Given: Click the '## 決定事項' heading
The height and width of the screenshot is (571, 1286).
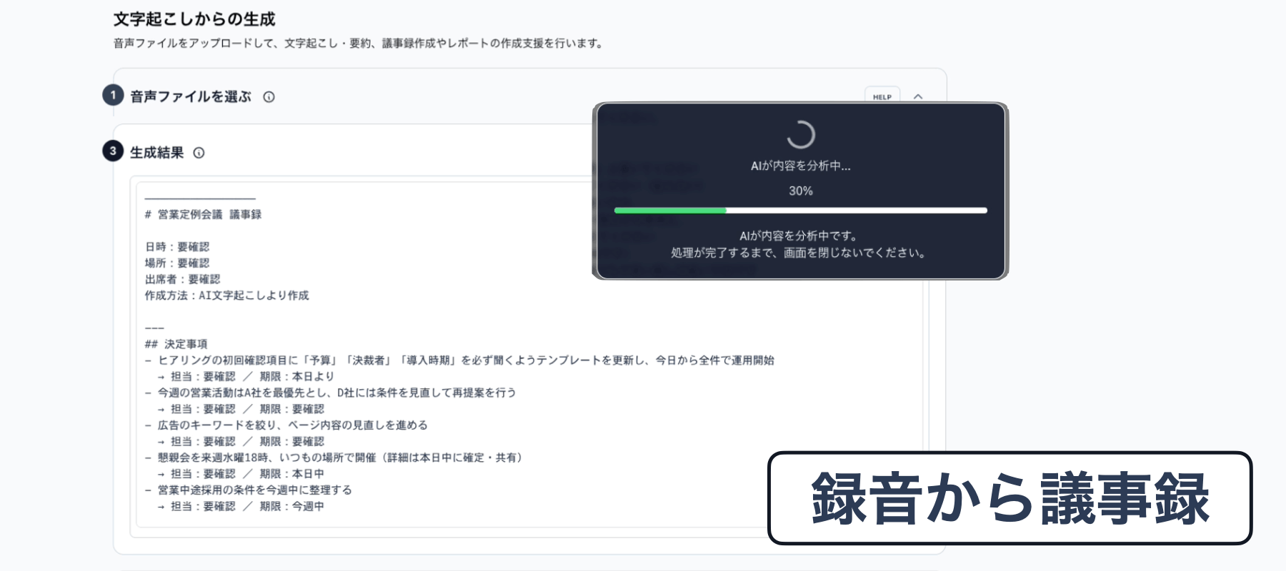Looking at the screenshot, I should pyautogui.click(x=176, y=344).
